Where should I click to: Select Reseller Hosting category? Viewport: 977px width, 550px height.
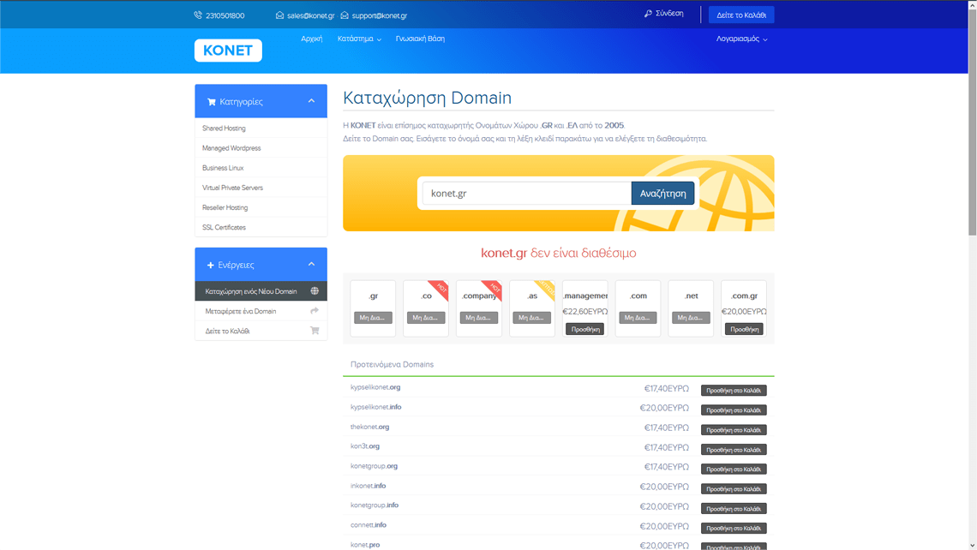(261, 207)
